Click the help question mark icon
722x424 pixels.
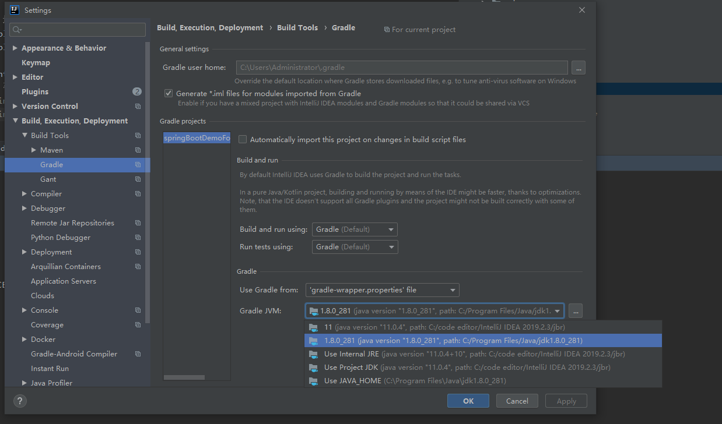click(x=20, y=401)
